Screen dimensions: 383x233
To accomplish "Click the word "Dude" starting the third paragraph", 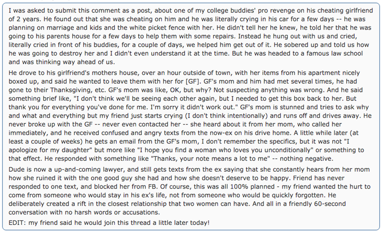I will point(17,169).
